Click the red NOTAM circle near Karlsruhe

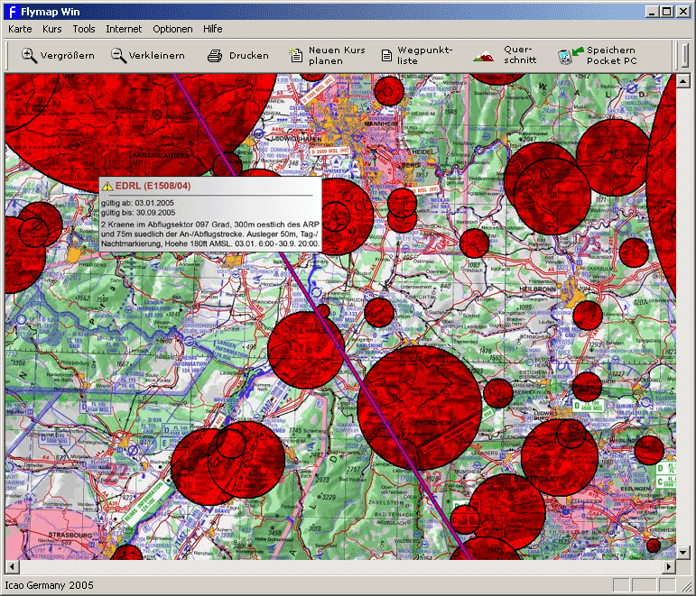306,351
